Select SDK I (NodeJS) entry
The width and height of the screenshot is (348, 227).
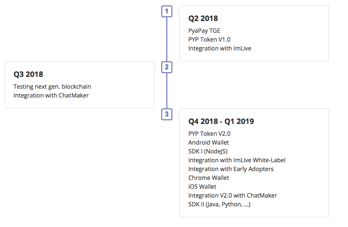coord(208,151)
